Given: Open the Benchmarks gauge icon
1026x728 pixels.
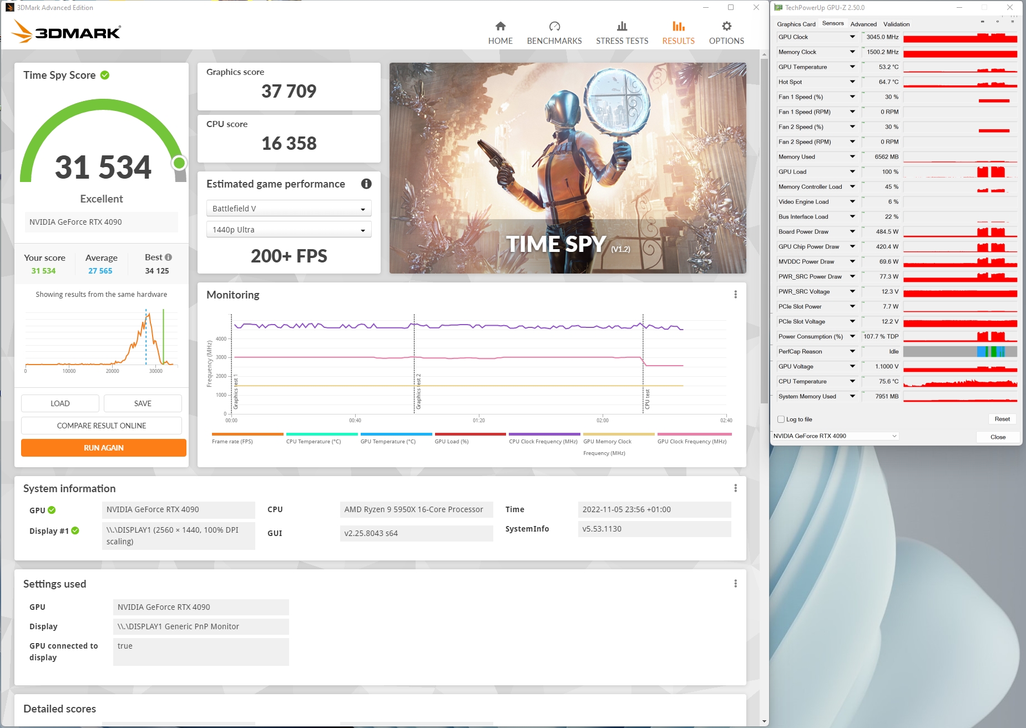Looking at the screenshot, I should pos(554,26).
